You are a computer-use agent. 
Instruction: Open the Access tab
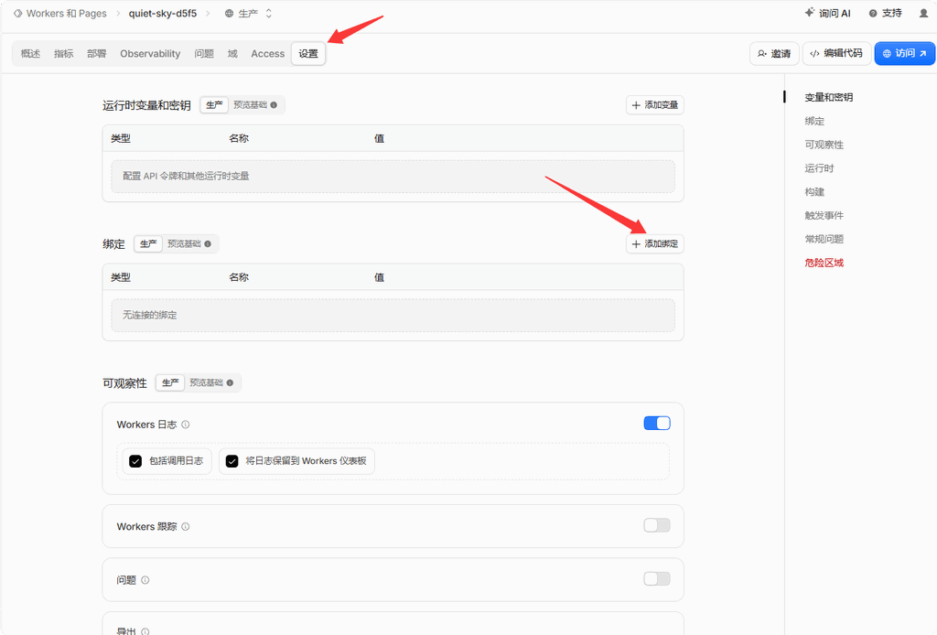(268, 54)
